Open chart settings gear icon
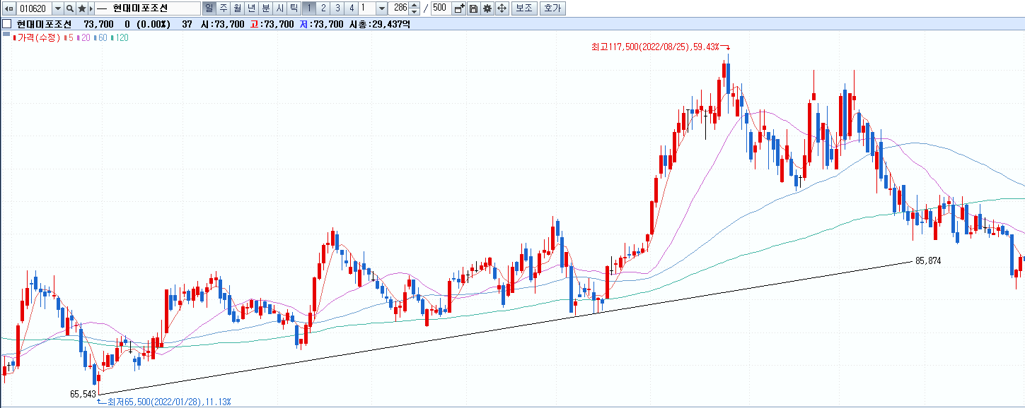Viewport: 1025px width, 408px height. (x=487, y=8)
